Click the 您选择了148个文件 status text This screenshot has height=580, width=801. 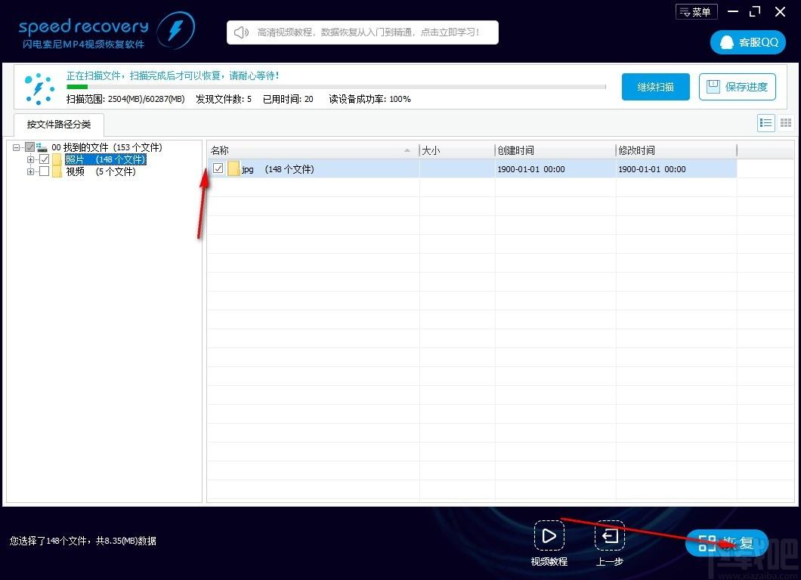[x=83, y=541]
